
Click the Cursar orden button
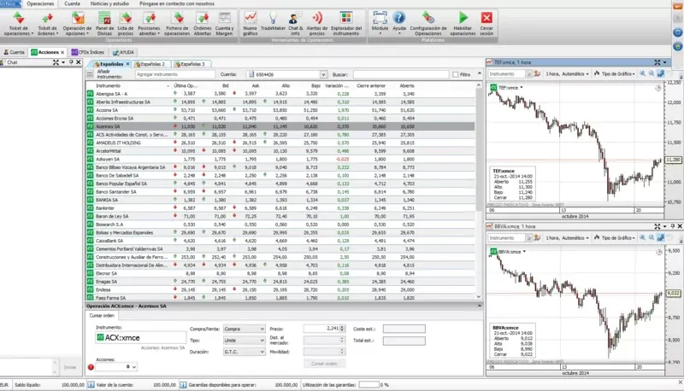(324, 364)
